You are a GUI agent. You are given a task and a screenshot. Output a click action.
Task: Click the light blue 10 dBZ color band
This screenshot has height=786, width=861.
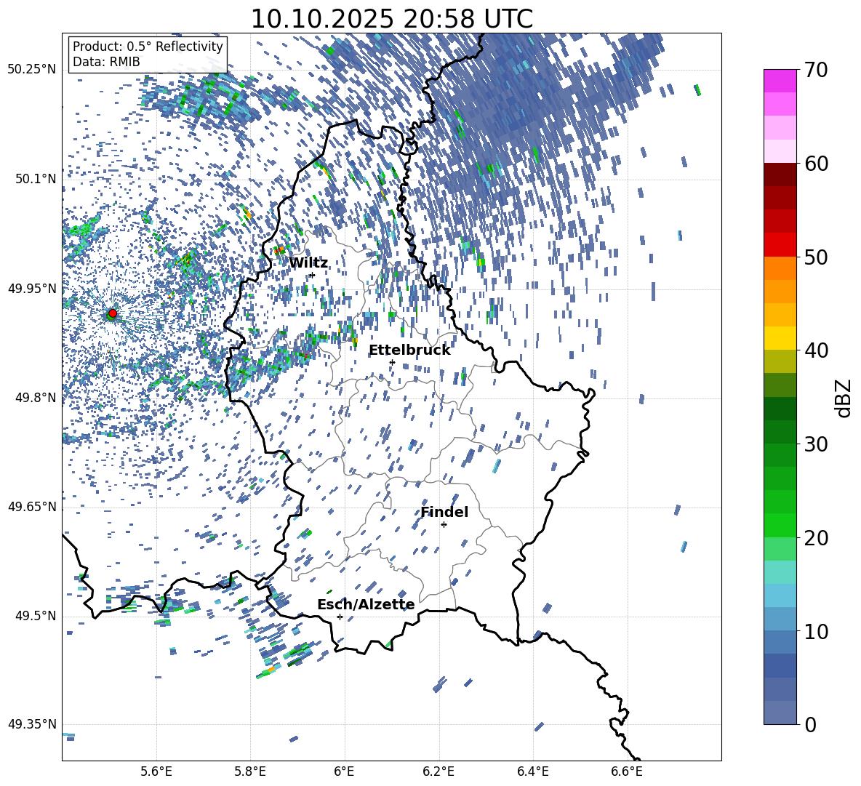click(780, 619)
